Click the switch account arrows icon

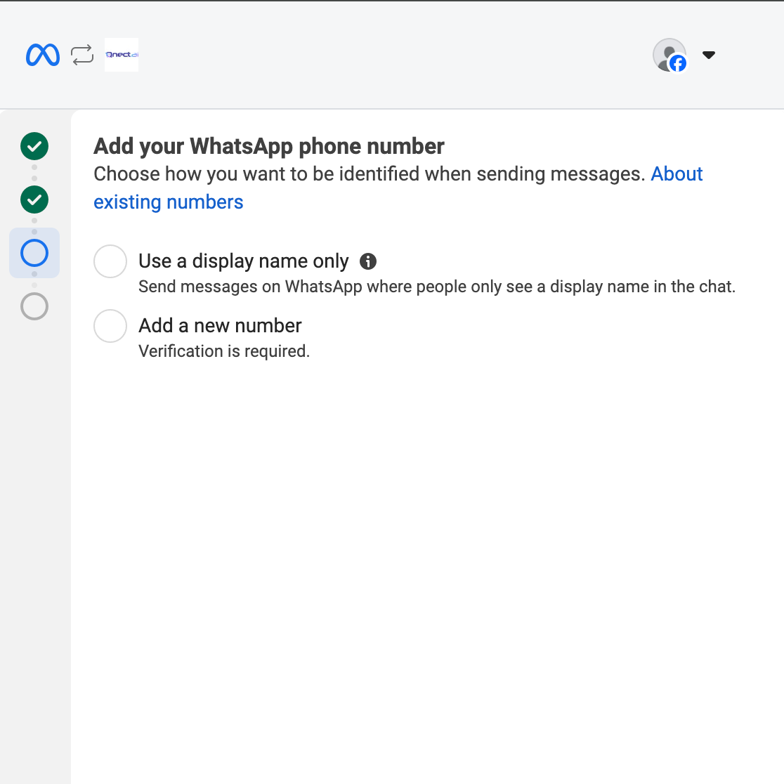click(x=82, y=55)
